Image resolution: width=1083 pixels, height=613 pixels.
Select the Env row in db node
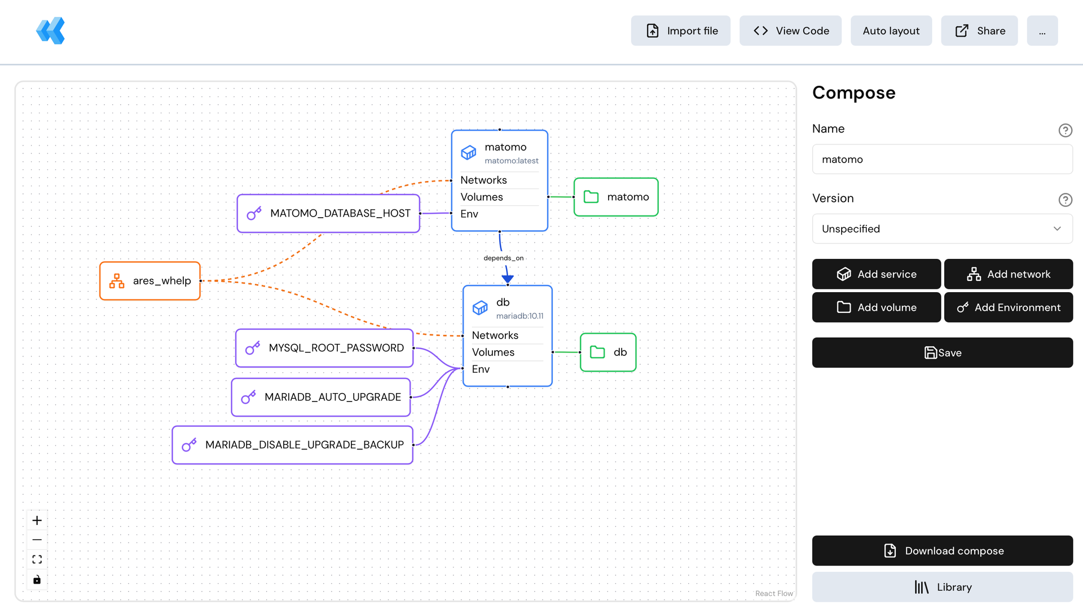pos(507,369)
